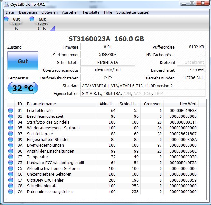
Task: Open the Bearbeiten menu
Action: (x=28, y=12)
